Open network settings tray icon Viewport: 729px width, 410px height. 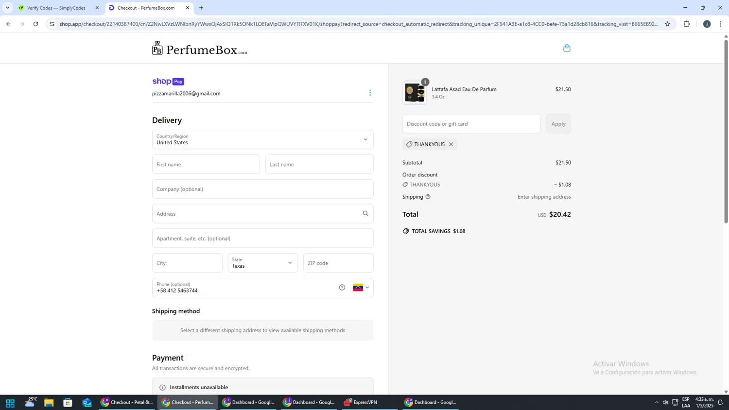pos(675,402)
